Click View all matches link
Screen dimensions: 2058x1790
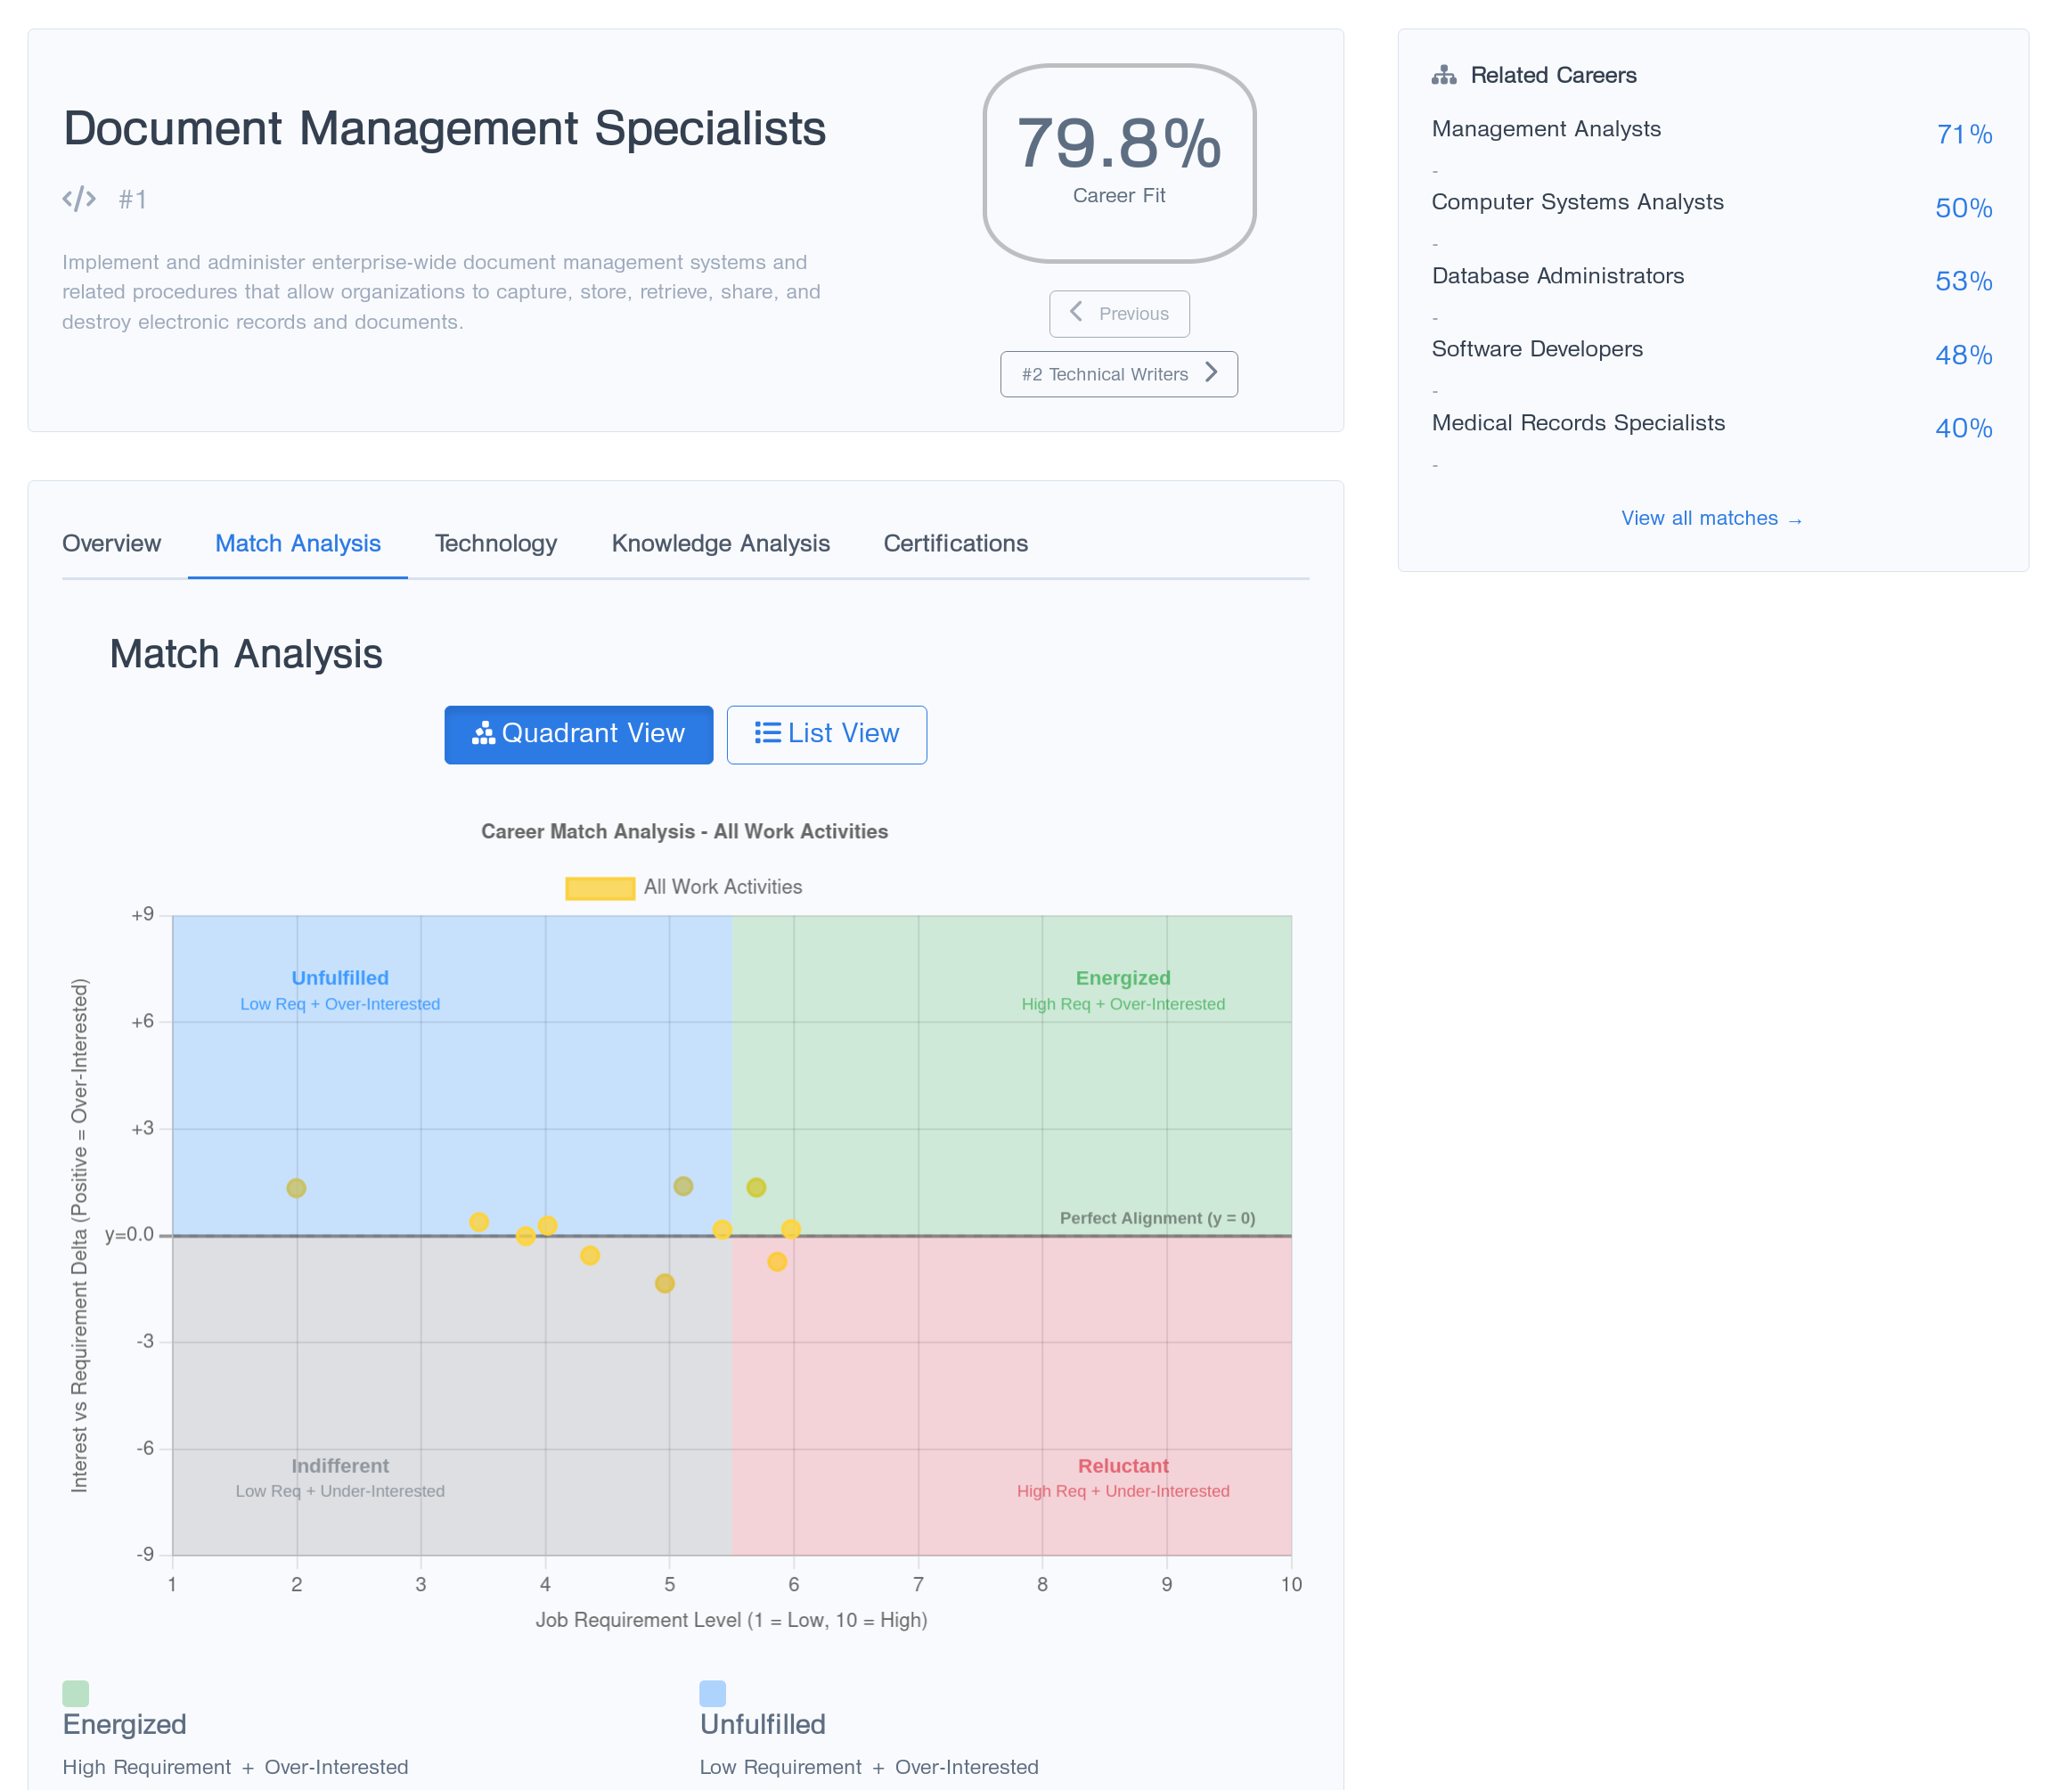pyautogui.click(x=1711, y=519)
